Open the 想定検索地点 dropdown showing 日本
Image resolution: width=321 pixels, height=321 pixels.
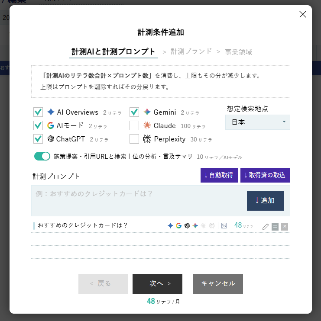(258, 122)
